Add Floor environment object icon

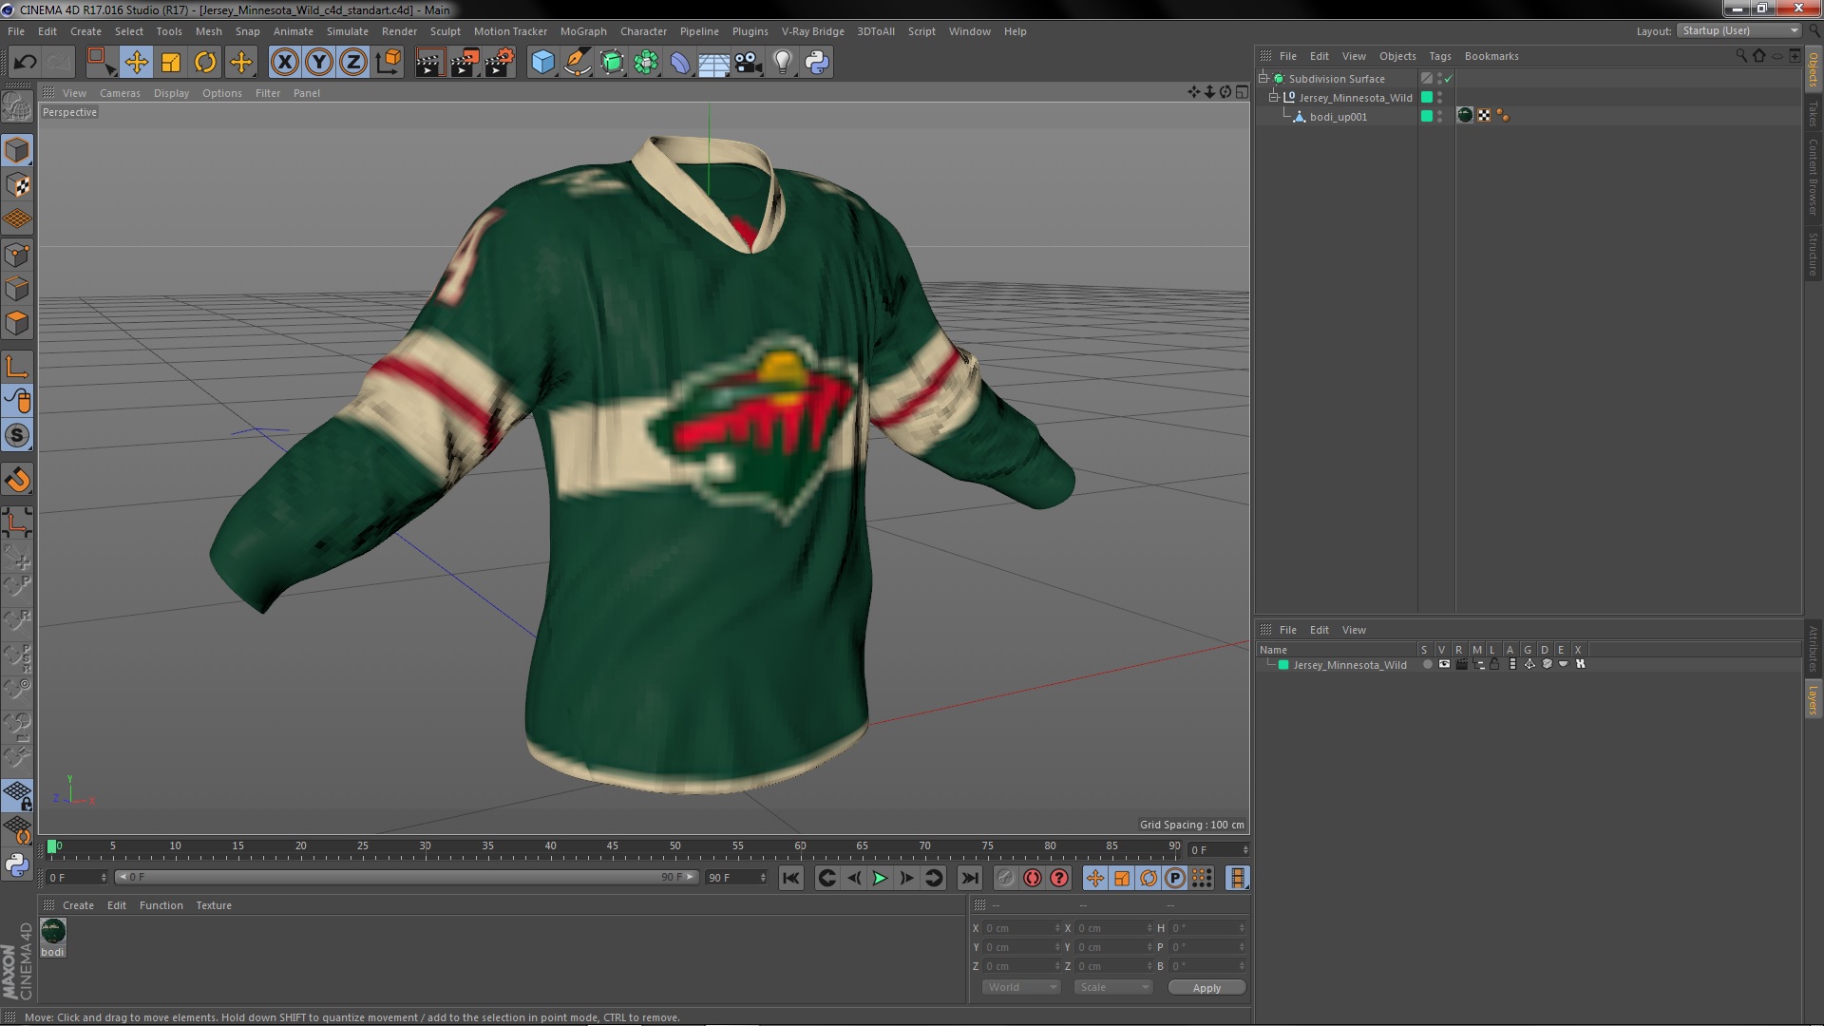coord(714,63)
